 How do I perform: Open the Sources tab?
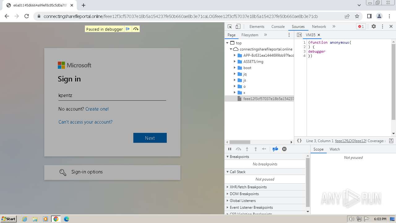pyautogui.click(x=298, y=26)
